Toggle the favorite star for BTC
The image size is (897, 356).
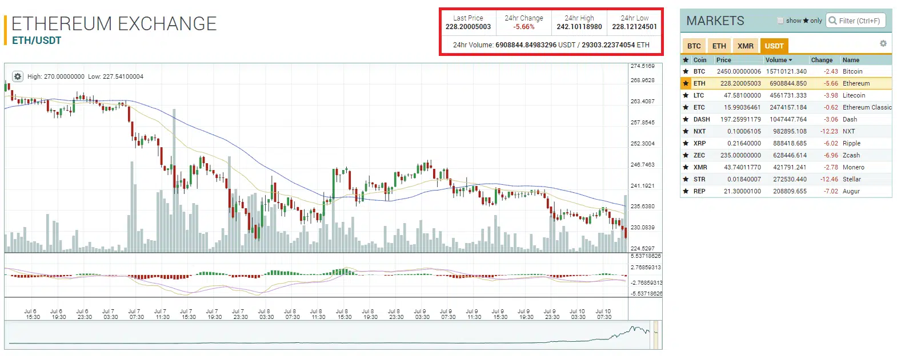686,71
